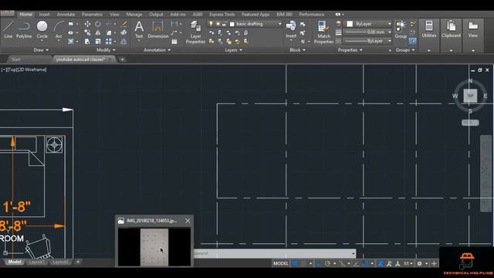Toggle MODEL space button in status bar
Image resolution: width=494 pixels, height=278 pixels.
tap(281, 263)
